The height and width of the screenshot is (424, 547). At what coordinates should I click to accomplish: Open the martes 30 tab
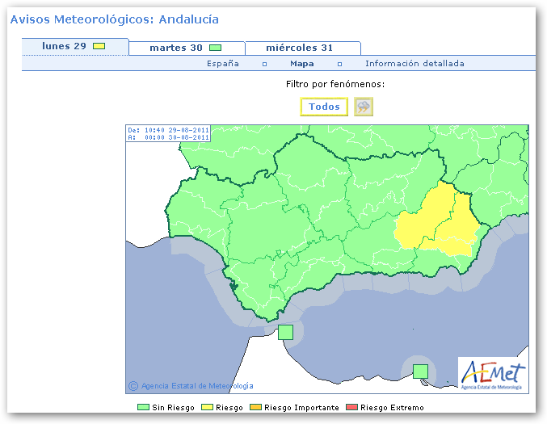175,48
